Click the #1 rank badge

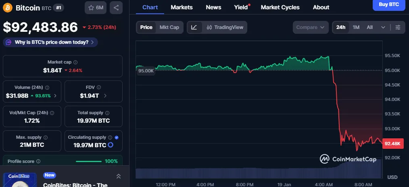point(58,8)
